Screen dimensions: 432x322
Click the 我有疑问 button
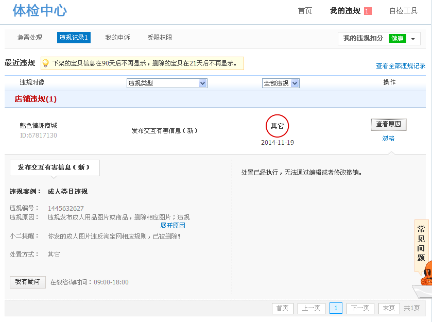(x=27, y=282)
